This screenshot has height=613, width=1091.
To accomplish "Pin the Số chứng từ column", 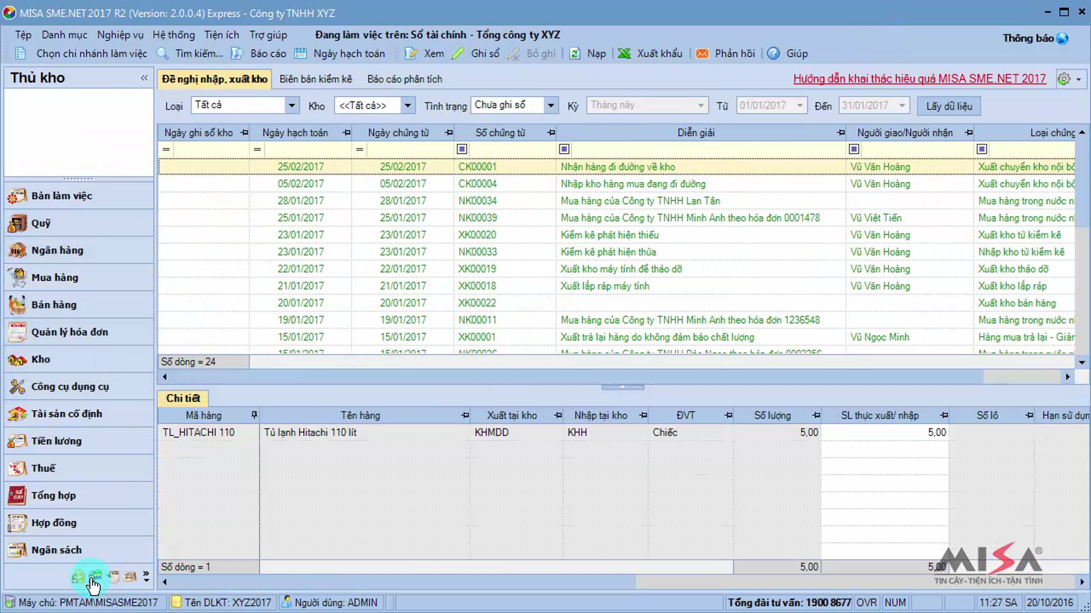I will (x=551, y=133).
